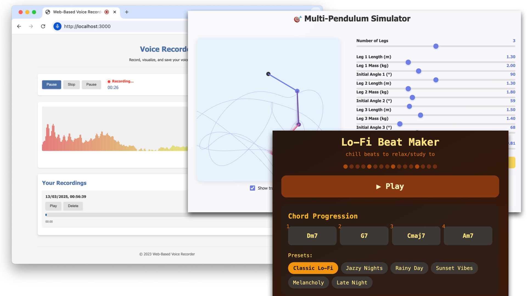Click the browser forward arrow icon
Screen dimensions: 527x296
coord(31,26)
